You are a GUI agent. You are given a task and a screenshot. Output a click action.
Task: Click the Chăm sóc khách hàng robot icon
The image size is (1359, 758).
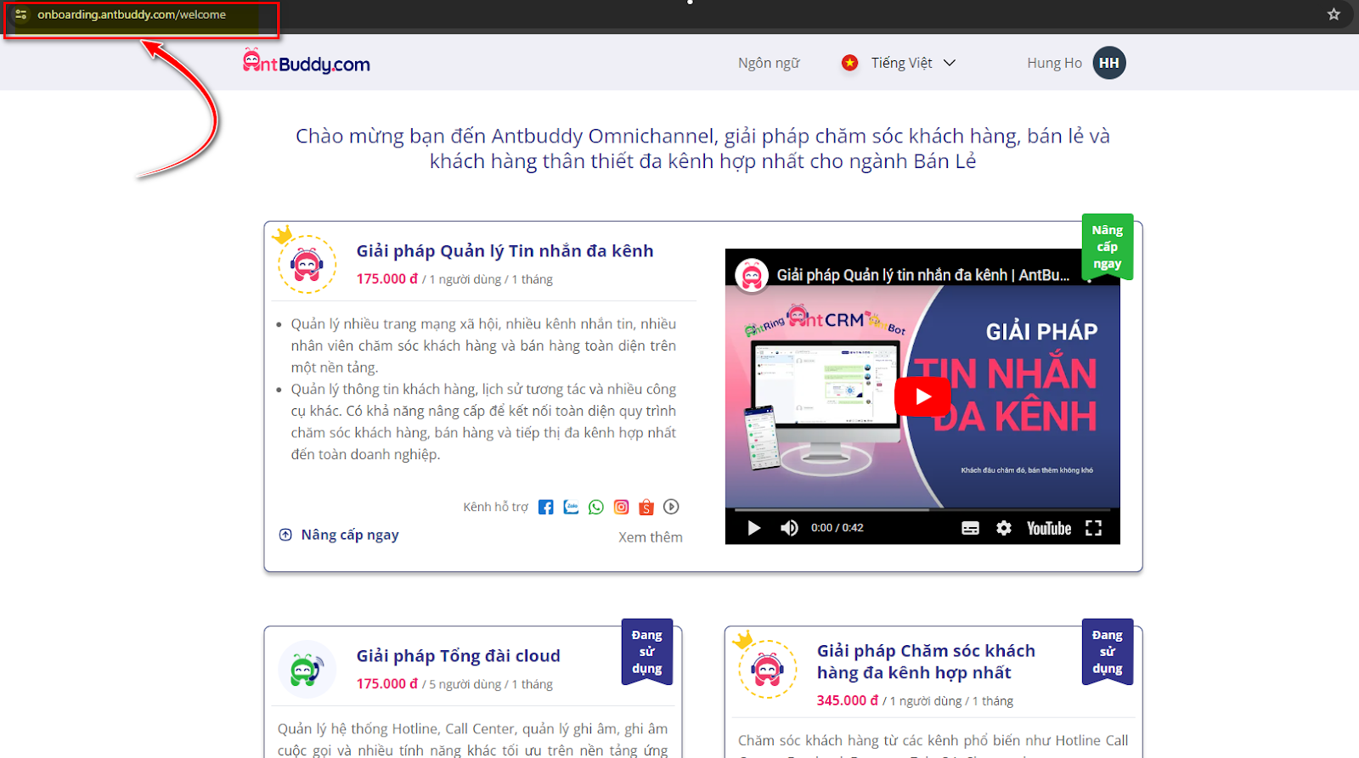tap(768, 669)
